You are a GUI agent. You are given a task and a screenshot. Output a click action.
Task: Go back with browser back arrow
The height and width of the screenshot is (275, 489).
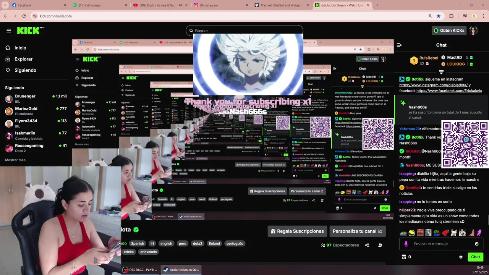pos(5,16)
